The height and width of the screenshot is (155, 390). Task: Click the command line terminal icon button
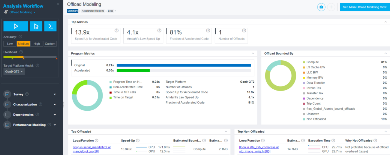(50, 26)
